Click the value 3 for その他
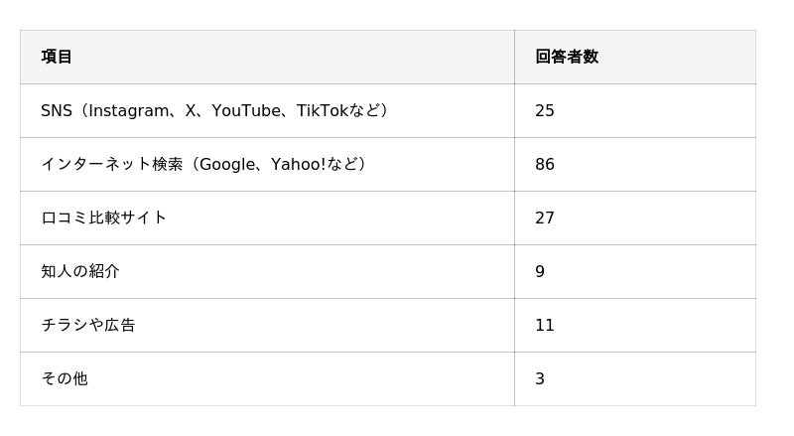Viewport: 794px width, 436px height. 540,378
